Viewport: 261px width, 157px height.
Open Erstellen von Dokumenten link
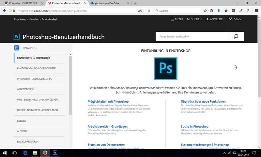pos(106,145)
